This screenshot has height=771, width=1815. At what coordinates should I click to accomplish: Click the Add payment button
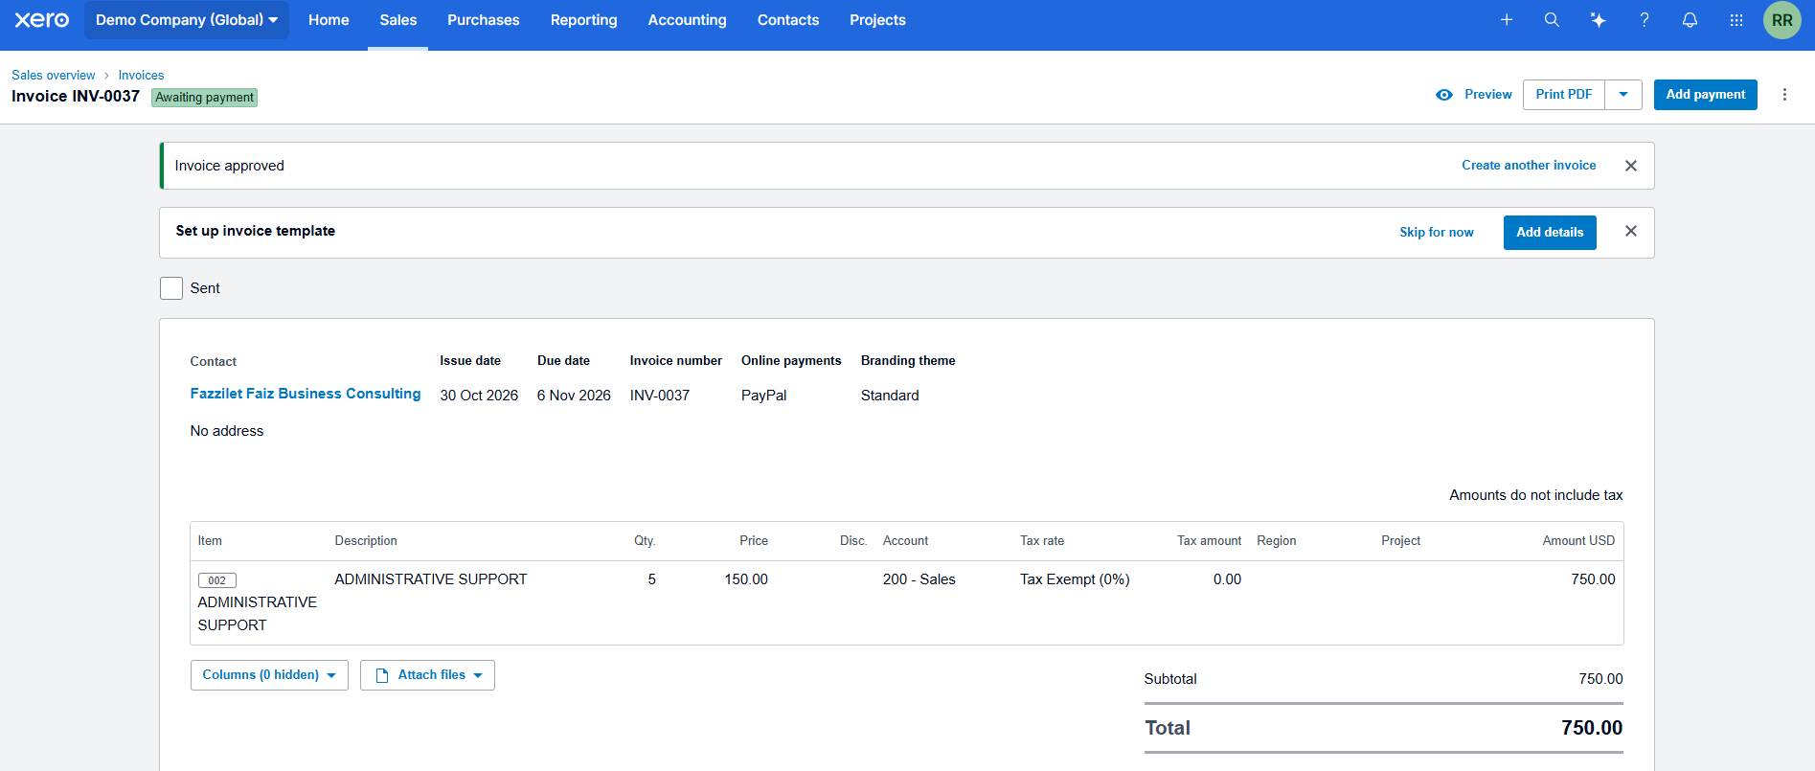click(x=1705, y=95)
